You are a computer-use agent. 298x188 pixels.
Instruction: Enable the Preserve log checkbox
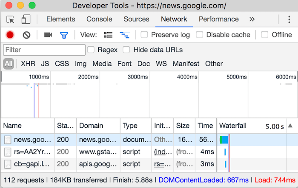point(144,35)
